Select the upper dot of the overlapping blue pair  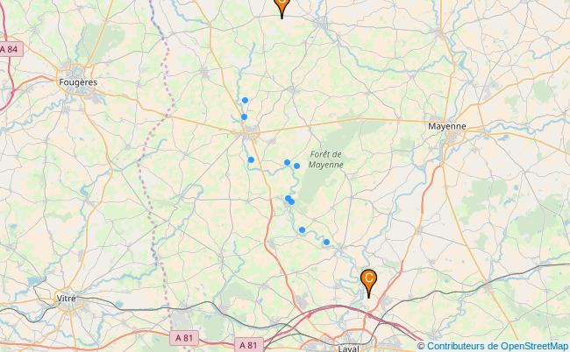pyautogui.click(x=288, y=198)
